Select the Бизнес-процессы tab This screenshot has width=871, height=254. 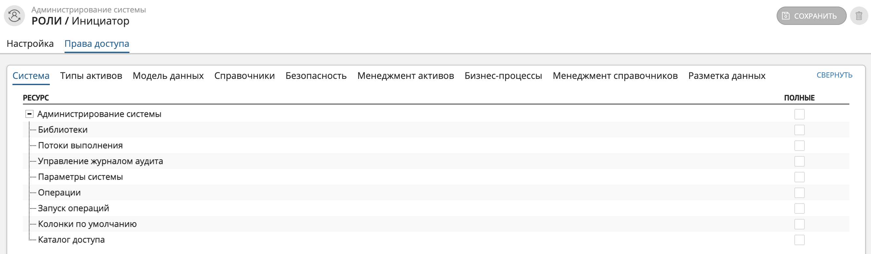point(503,76)
